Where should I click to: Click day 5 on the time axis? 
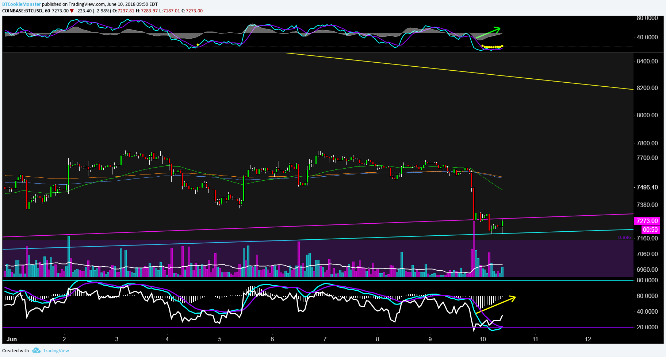pos(220,339)
